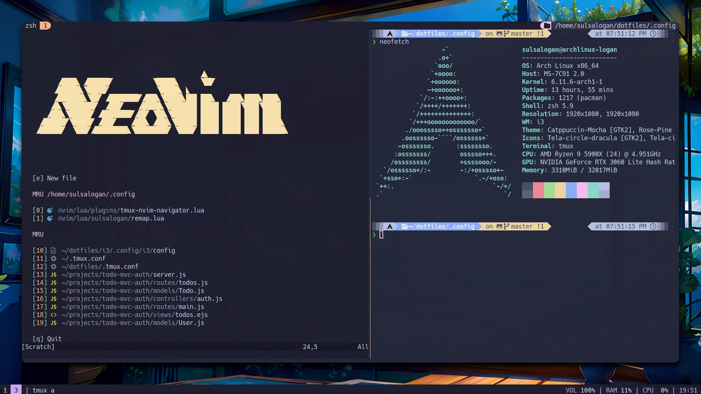Click the MRU /home/sulsalogan/.config heading

tap(84, 194)
